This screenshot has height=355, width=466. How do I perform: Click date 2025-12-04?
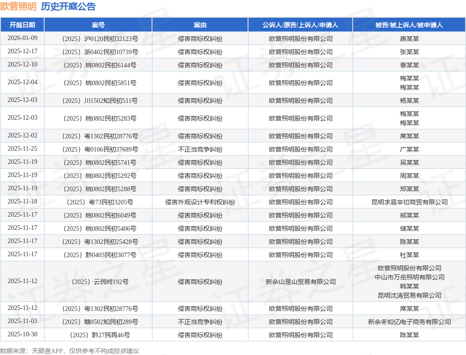23,82
